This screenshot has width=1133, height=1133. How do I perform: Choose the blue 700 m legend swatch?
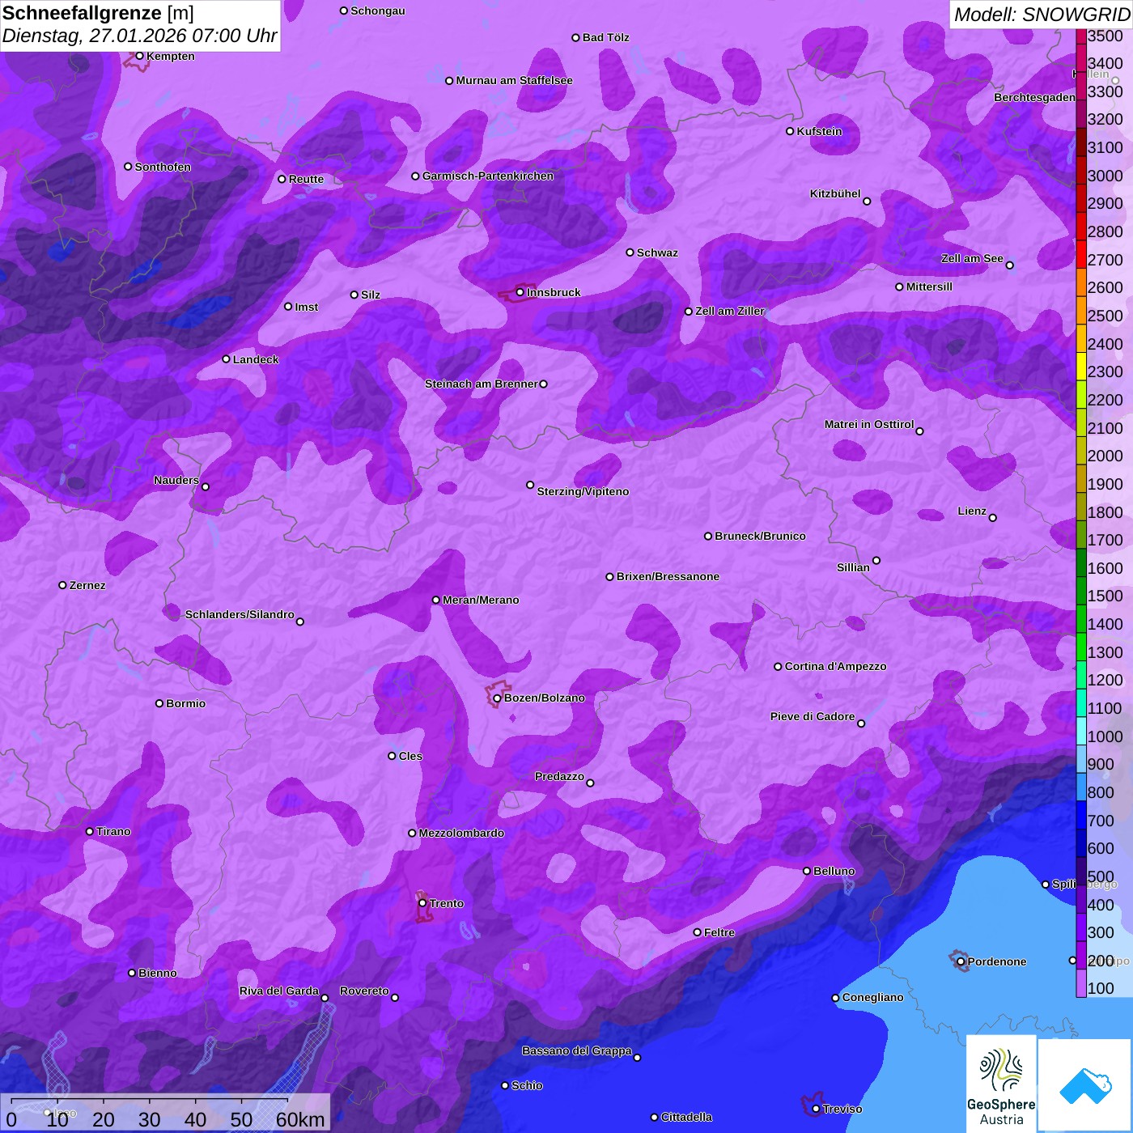click(1081, 815)
